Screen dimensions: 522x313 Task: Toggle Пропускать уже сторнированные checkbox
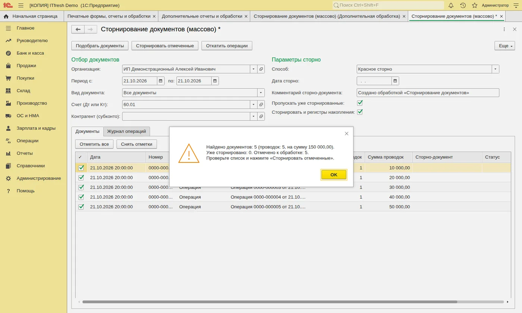[360, 103]
